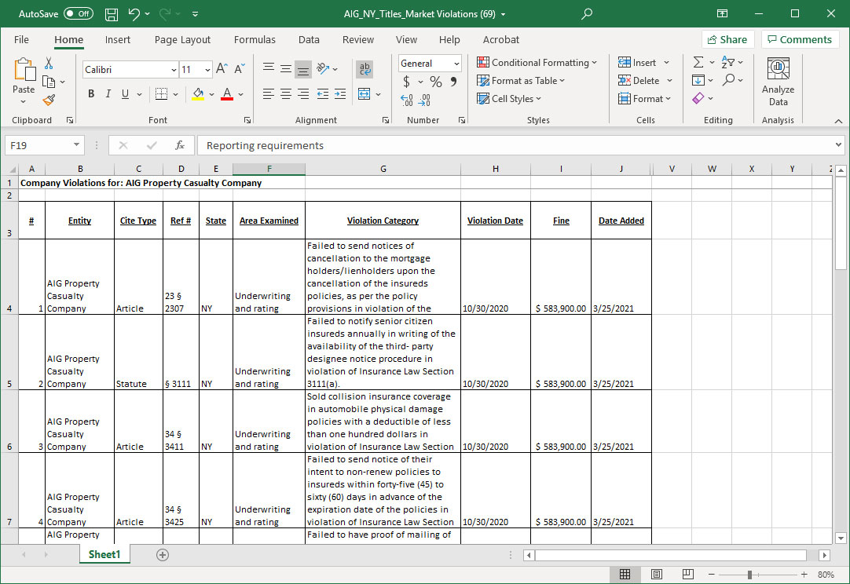This screenshot has height=584, width=850.
Task: Click the Undo arrow icon
Action: pos(134,14)
